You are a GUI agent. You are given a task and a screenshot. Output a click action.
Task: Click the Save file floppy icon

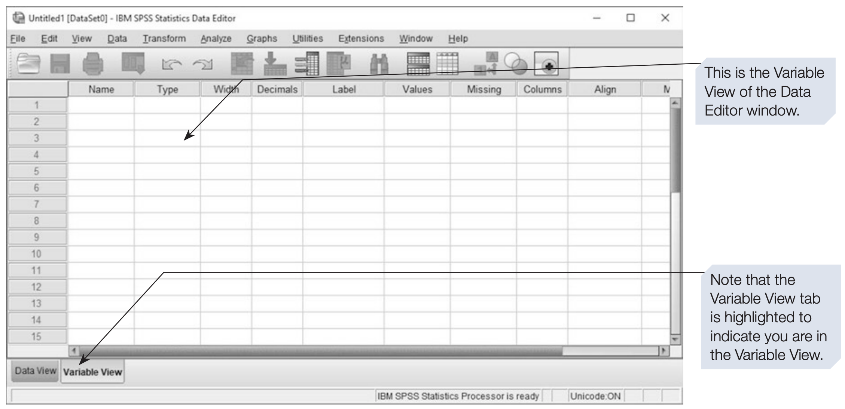pyautogui.click(x=60, y=64)
